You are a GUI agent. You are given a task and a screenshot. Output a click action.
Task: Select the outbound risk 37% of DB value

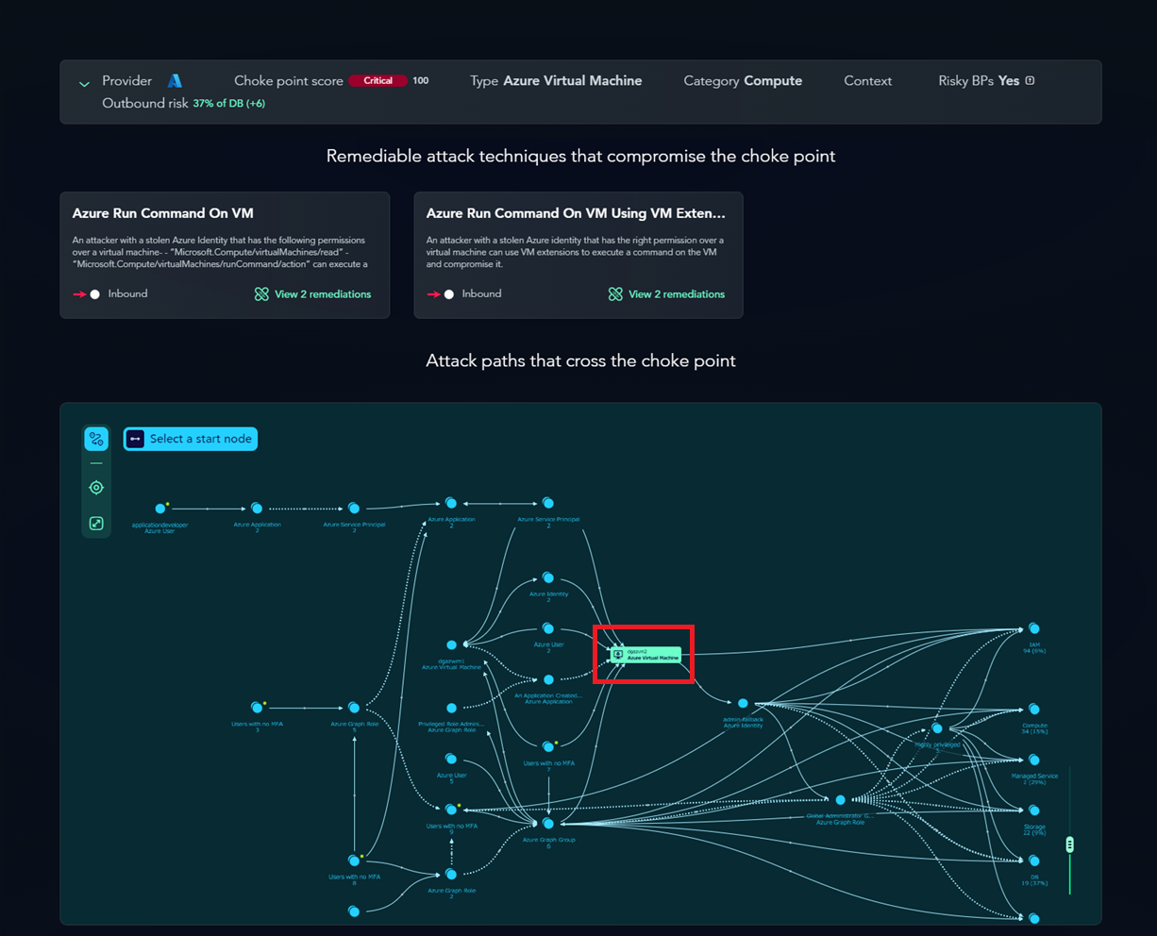tap(228, 104)
